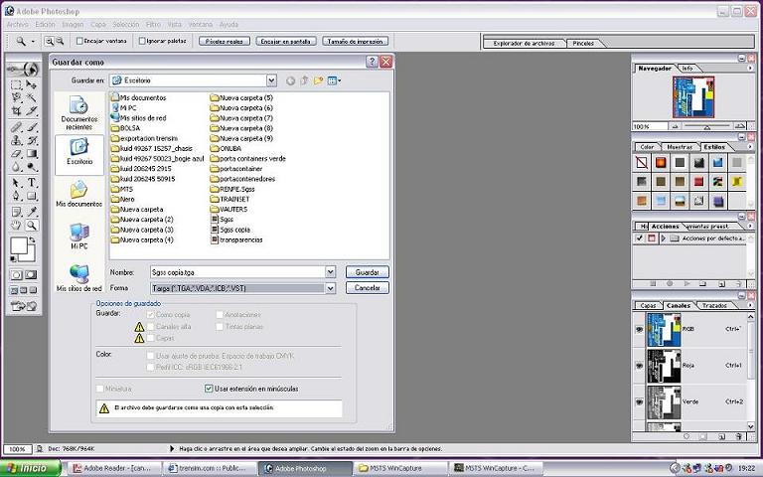Open Mis documentos in the places sidebar
Screen dimensions: 763x477
pyautogui.click(x=79, y=194)
